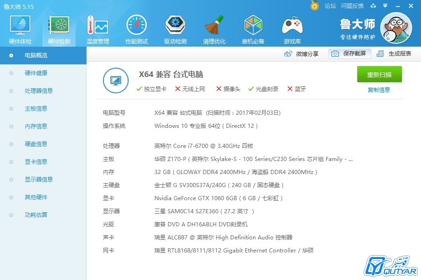The height and width of the screenshot is (280, 421).
Task: Click the Windows 10 专业版 OS text
Action: pyautogui.click(x=206, y=126)
